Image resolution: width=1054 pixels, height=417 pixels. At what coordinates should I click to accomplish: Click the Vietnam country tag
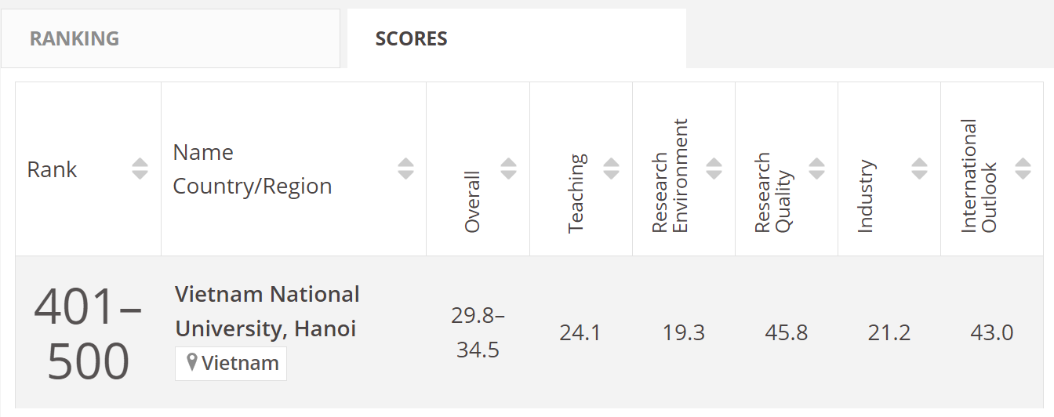(x=231, y=364)
